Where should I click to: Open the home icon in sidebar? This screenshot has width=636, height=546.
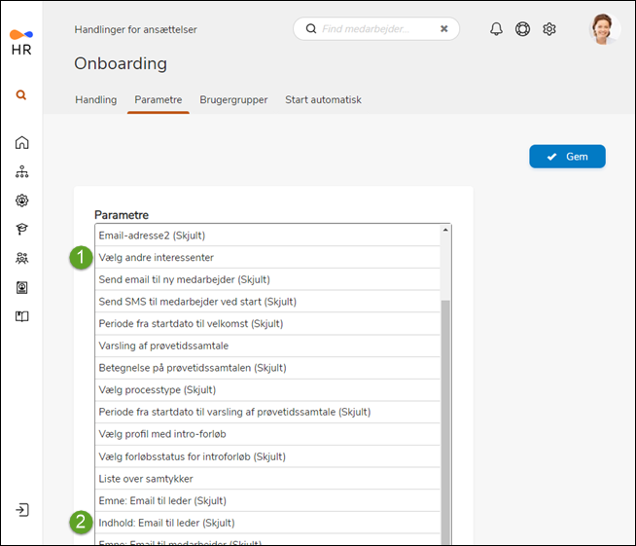point(21,143)
